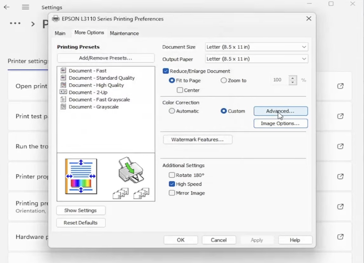Image resolution: width=364 pixels, height=263 pixels.
Task: Select the Fit to Page radio button
Action: click(172, 80)
